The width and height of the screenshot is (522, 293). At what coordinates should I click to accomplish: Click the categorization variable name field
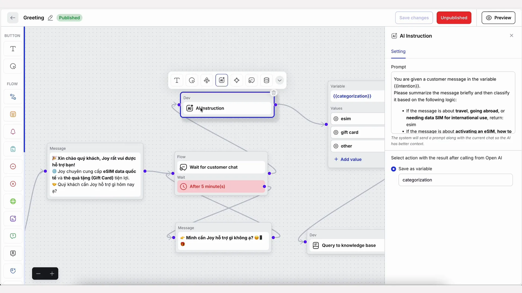click(455, 180)
